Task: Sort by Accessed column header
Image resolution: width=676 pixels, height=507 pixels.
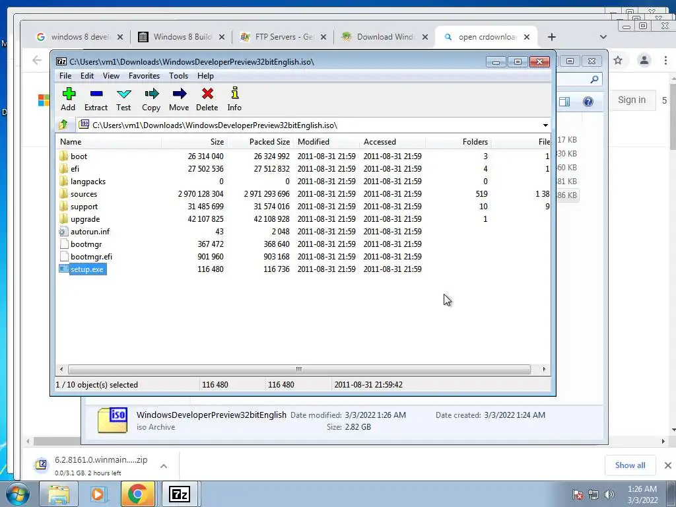Action: pos(392,142)
